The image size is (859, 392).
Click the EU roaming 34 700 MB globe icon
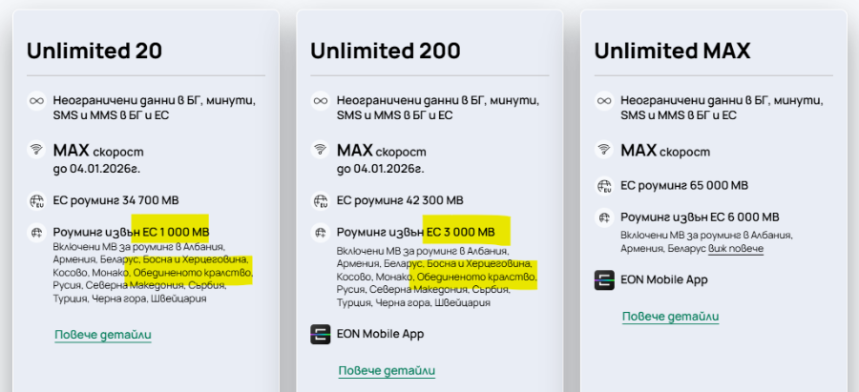tap(36, 200)
